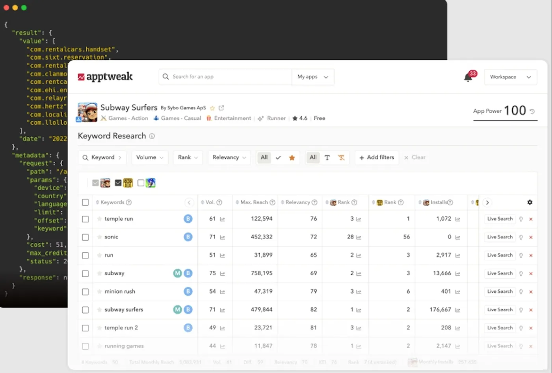Expand the Rank filter dropdown
Viewport: 552px width, 373px height.
pos(188,157)
